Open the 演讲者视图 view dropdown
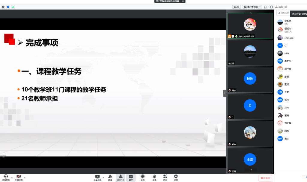 [x=252, y=7]
